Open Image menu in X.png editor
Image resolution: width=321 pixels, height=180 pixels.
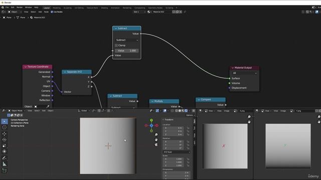(227, 111)
